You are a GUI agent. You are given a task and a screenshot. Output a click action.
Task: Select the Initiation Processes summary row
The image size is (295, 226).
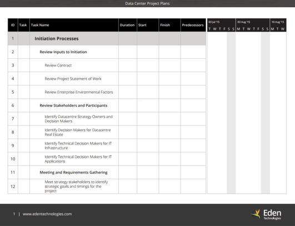(107, 38)
